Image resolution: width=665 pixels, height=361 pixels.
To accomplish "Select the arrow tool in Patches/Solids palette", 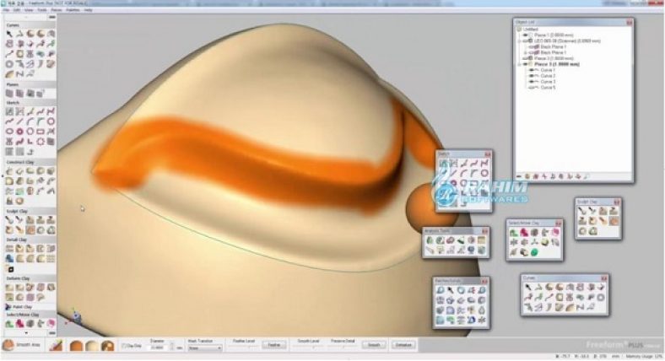I will tap(451, 290).
